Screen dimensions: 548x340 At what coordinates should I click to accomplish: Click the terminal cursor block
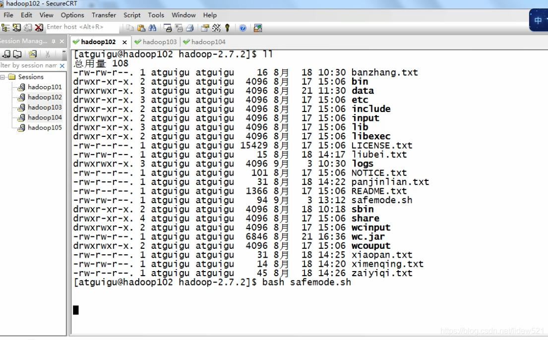tap(76, 310)
